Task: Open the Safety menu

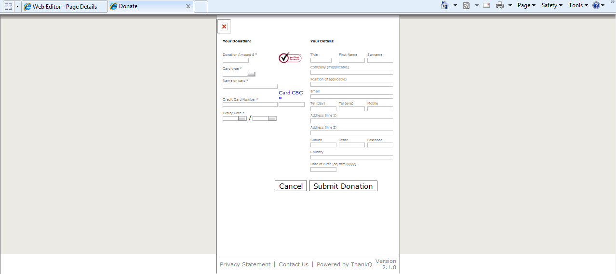Action: pos(552,6)
